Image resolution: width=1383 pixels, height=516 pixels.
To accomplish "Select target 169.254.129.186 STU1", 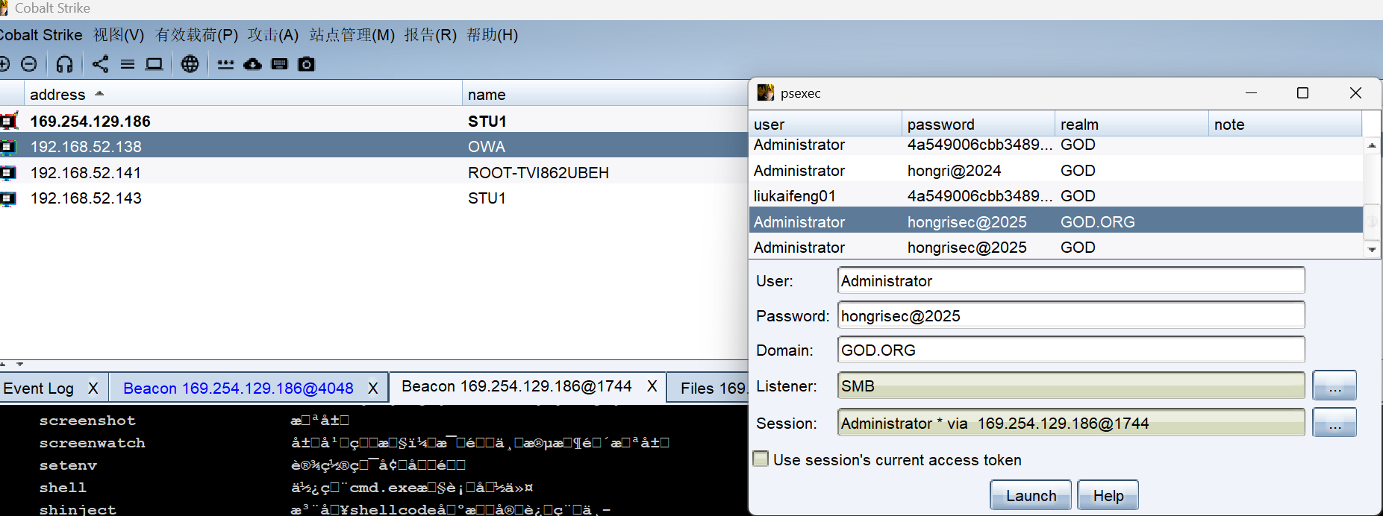I will tap(373, 121).
